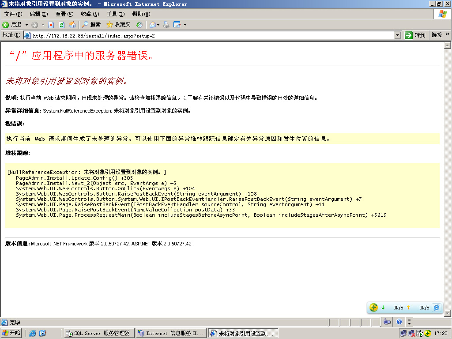Click the 开始 Start button
This screenshot has width=452, height=339.
coord(11,333)
